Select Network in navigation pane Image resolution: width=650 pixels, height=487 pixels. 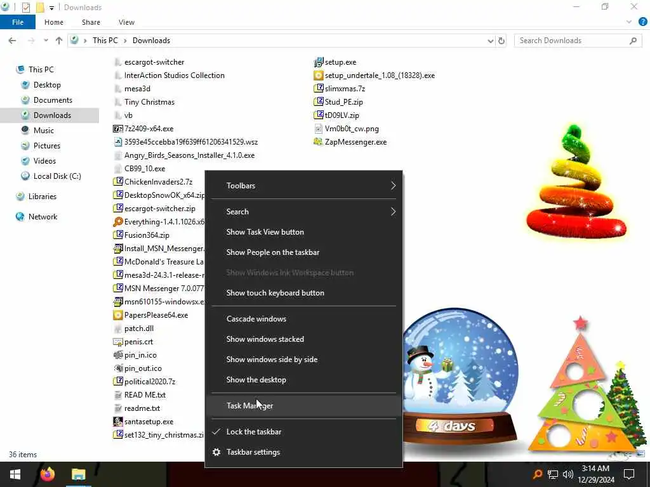[43, 217]
